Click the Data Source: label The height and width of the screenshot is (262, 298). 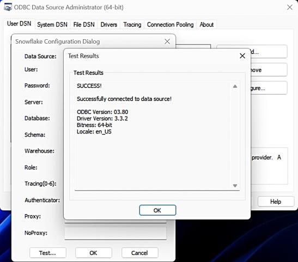pos(40,57)
